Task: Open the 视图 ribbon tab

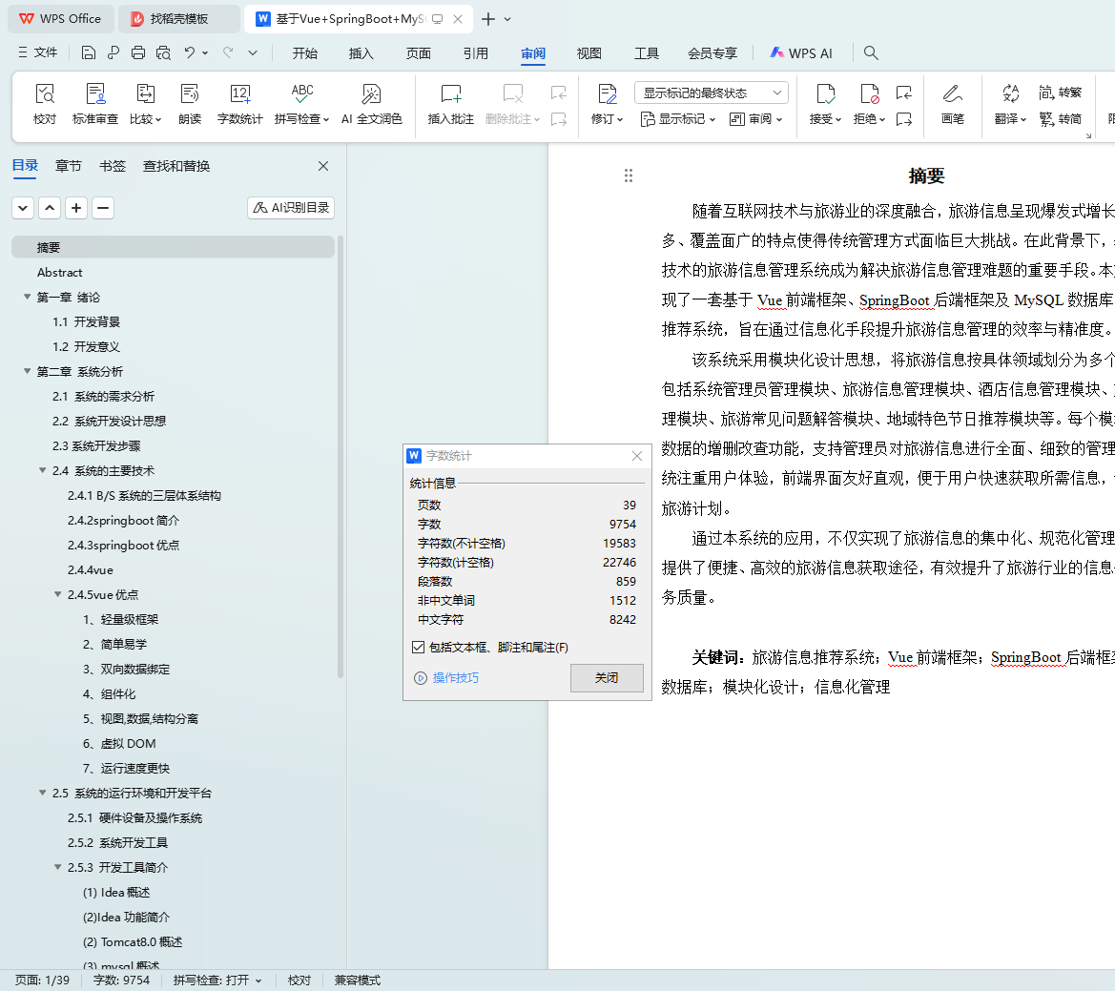Action: point(589,53)
